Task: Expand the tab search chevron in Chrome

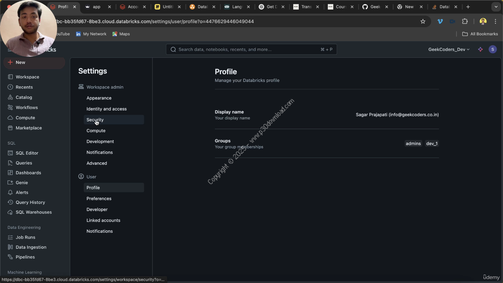Action: (496, 7)
